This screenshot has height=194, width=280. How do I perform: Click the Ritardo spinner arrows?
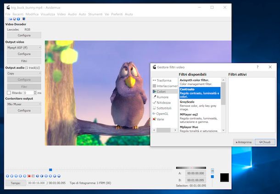click(35, 93)
